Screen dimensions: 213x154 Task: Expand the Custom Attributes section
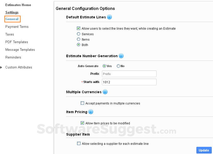[2, 67]
